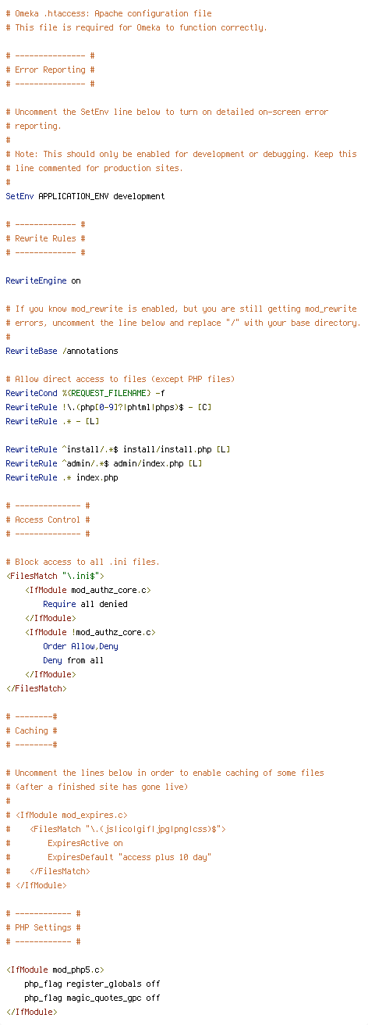Click the Require all denied directive
Image resolution: width=368 pixels, height=1025 pixels.
pyautogui.click(x=85, y=604)
